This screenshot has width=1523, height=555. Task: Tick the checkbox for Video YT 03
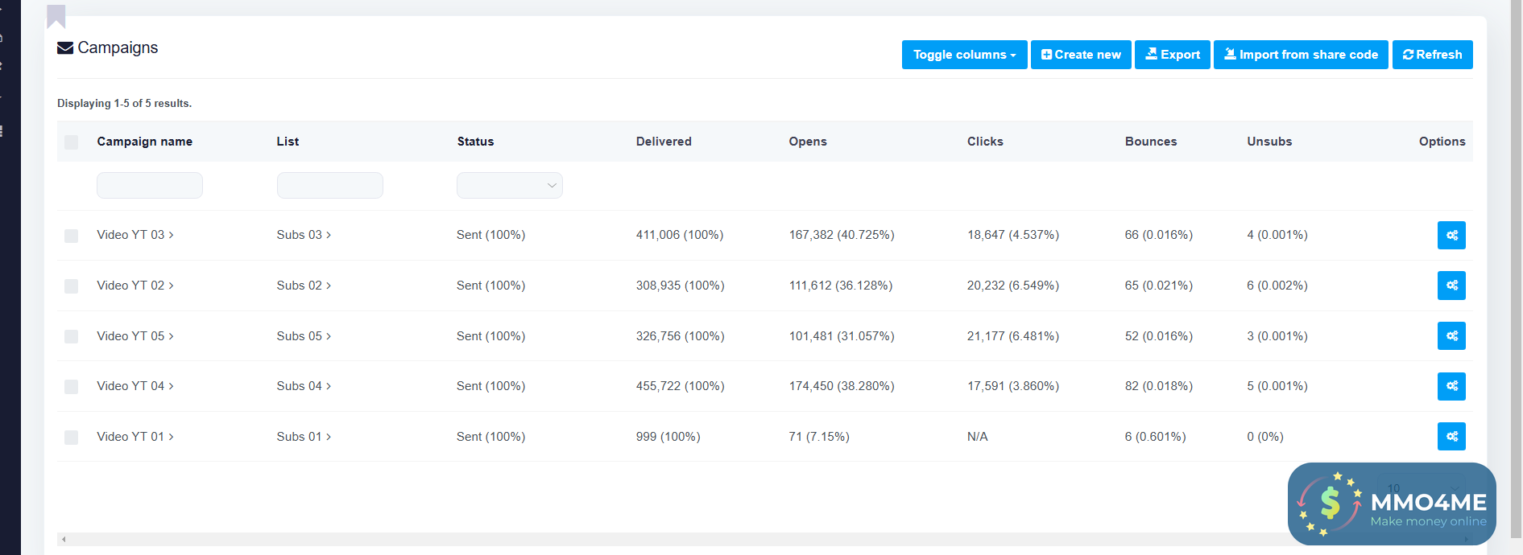[72, 236]
